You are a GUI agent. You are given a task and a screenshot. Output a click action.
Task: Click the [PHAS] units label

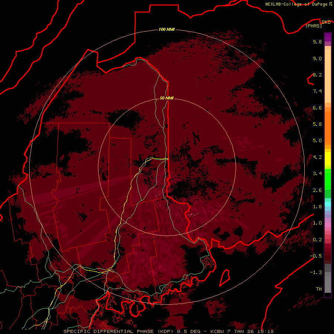click(314, 26)
